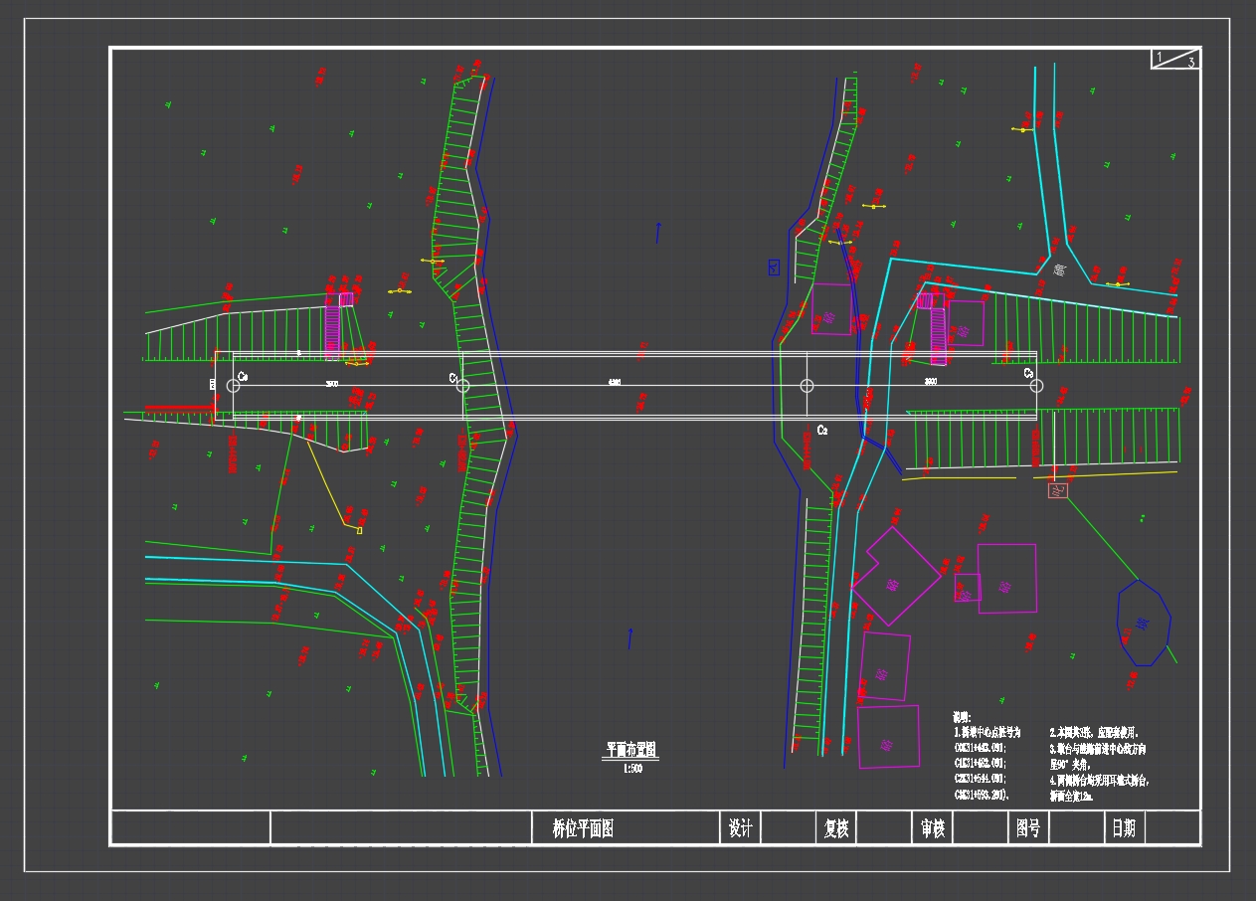Select the blue polygon pond outline
This screenshot has height=901, width=1256.
1144,624
